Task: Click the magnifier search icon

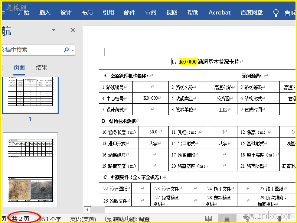Action: [x=66, y=50]
